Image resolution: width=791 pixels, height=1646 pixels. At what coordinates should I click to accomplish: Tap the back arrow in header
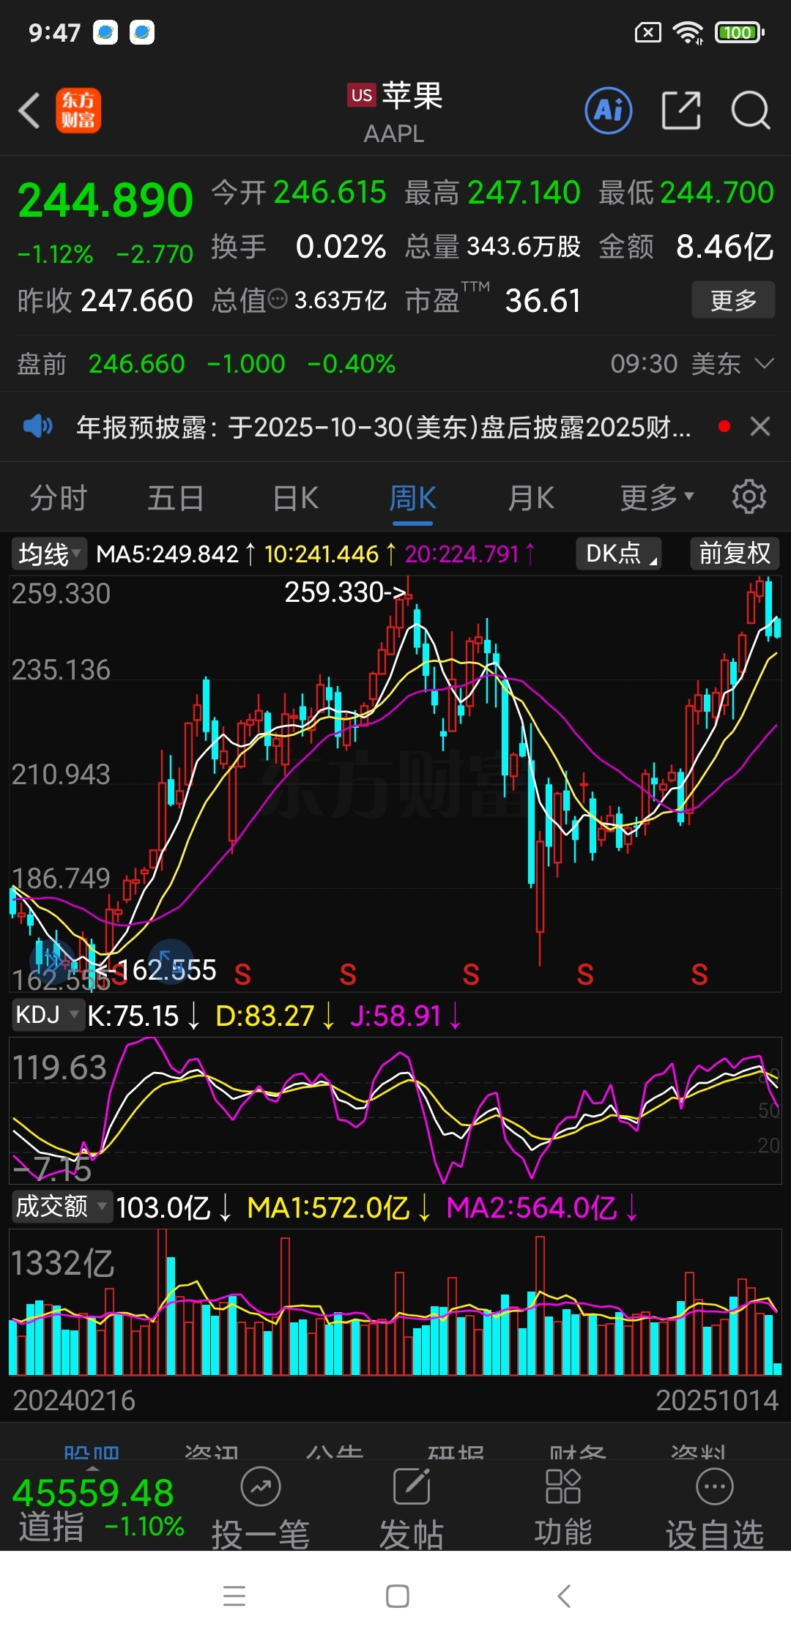[29, 111]
